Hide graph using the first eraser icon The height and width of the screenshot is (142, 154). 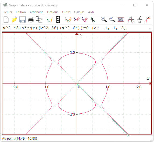(77, 19)
